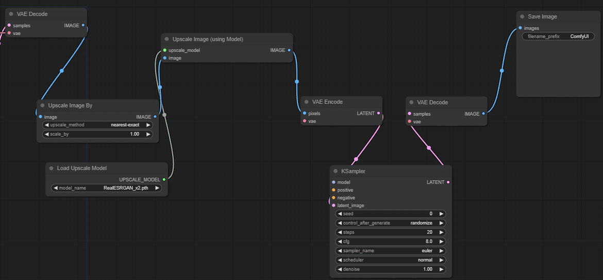Open the model_name combo showing RealESRGAN_x2.pth

(x=107, y=188)
